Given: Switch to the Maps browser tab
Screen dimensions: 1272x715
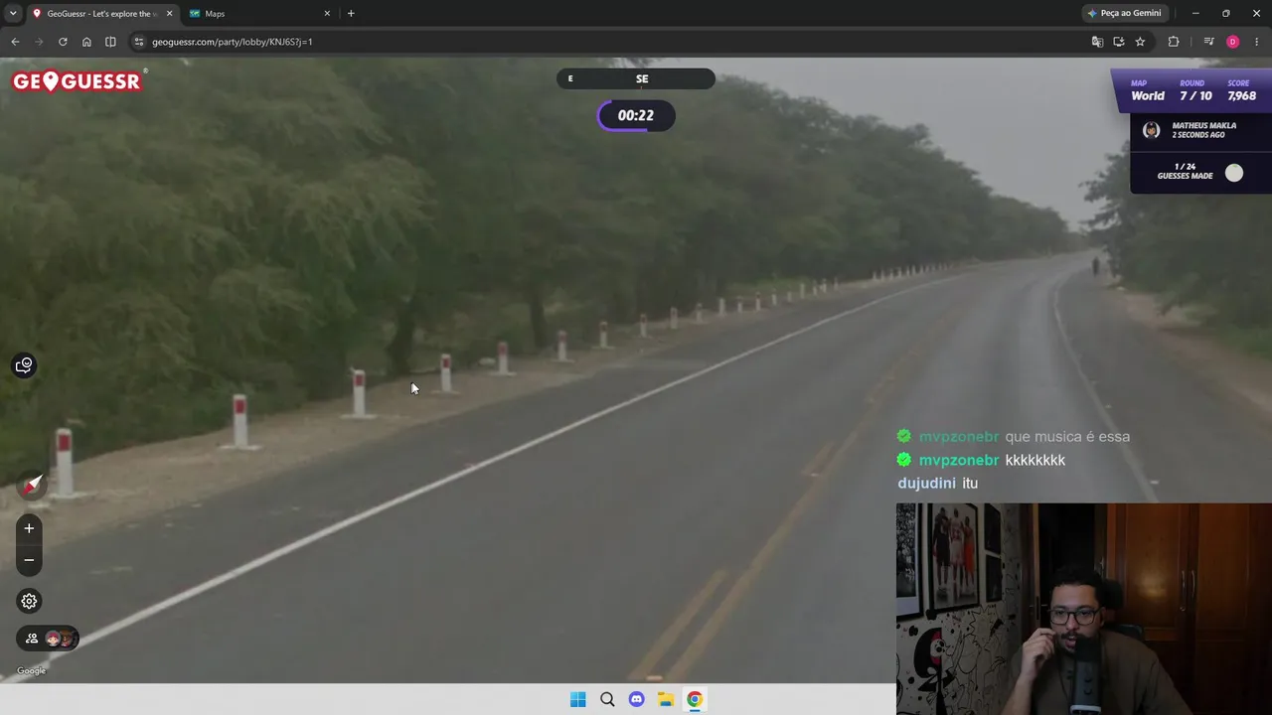Looking at the screenshot, I should point(258,14).
